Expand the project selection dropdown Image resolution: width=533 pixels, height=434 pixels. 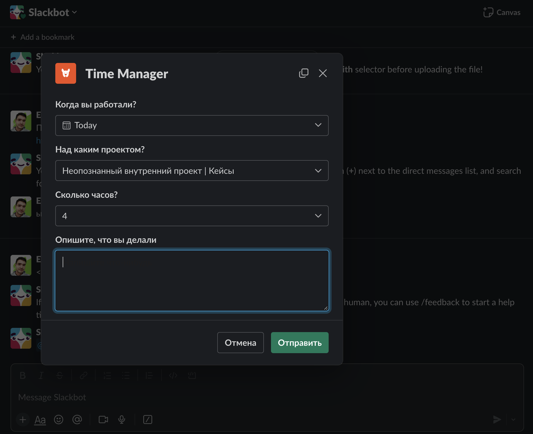192,171
